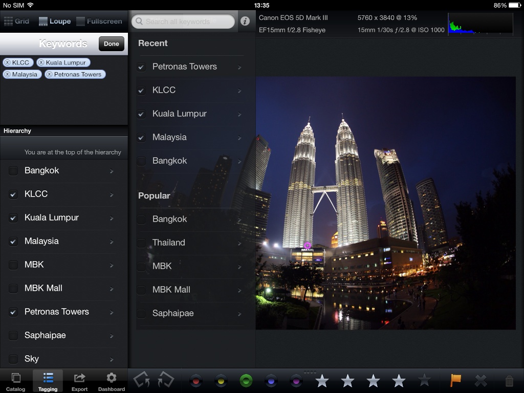The image size is (524, 393).
Task: Expand KLCC chevron in Hierarchy
Action: 112,194
